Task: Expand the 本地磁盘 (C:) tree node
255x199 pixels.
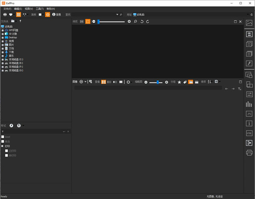Action: (x=3, y=60)
